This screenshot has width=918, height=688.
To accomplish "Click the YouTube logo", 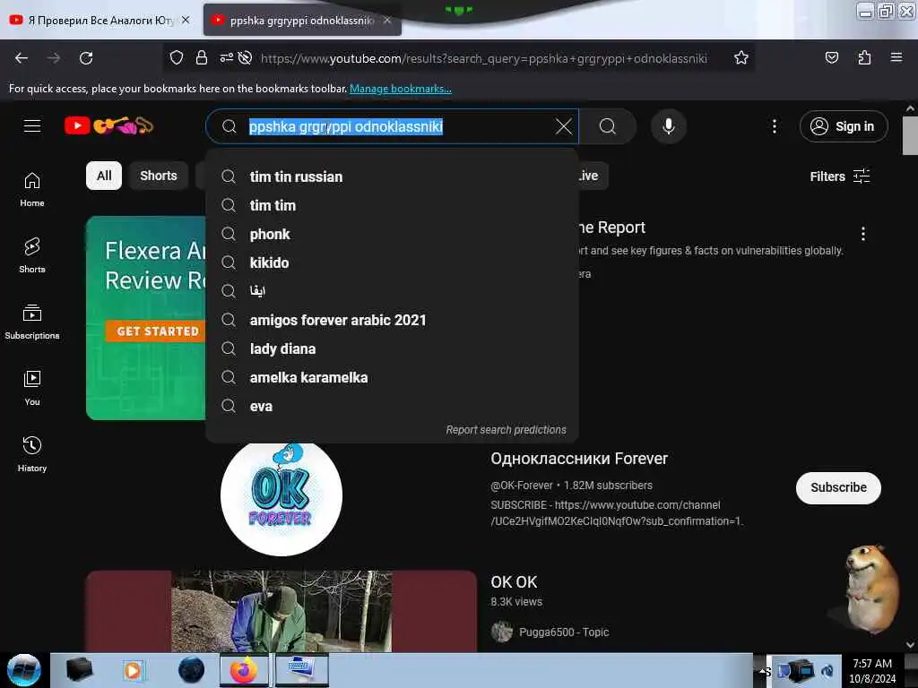I will 108,125.
